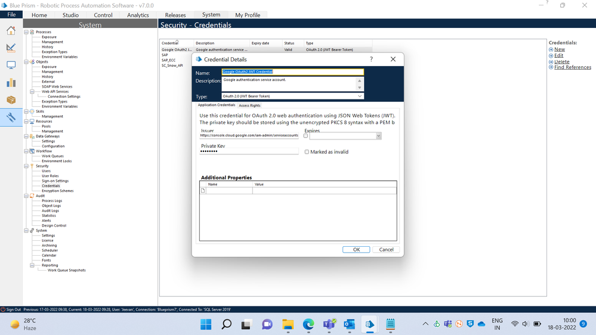Collapse the Objects tree node
Image resolution: width=596 pixels, height=335 pixels.
26,62
